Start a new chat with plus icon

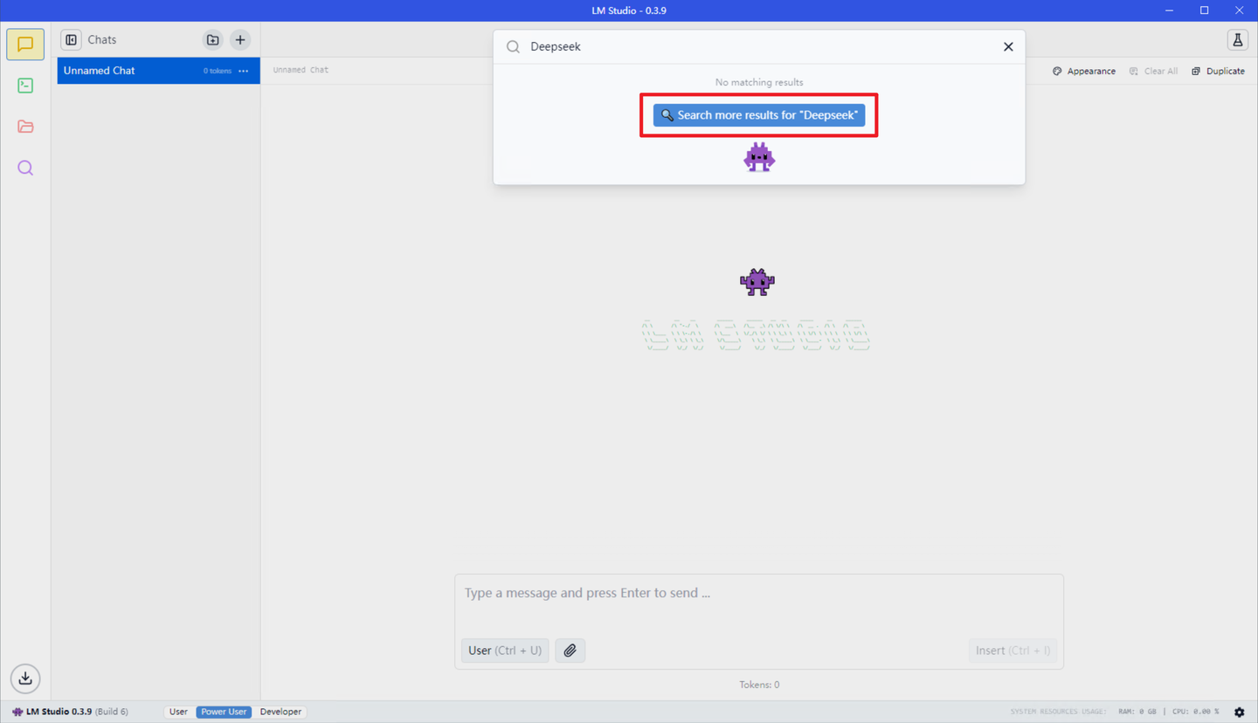[x=240, y=40]
